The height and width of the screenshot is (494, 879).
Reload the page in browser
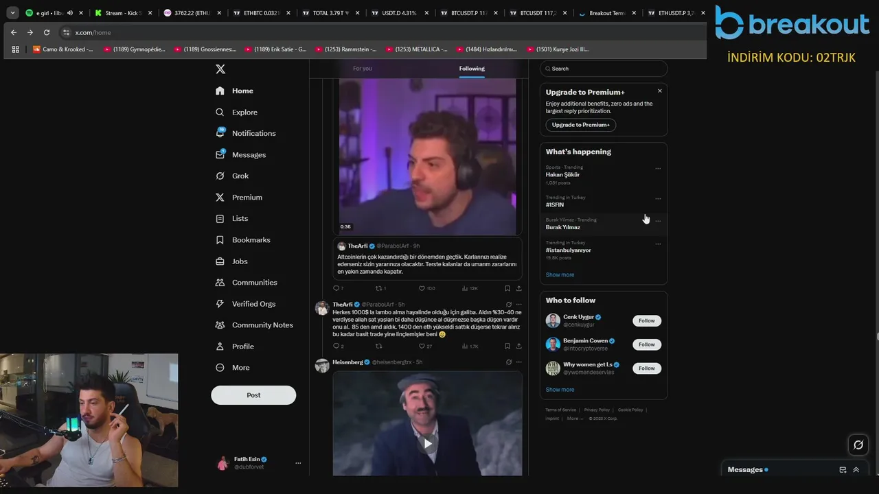pyautogui.click(x=47, y=32)
